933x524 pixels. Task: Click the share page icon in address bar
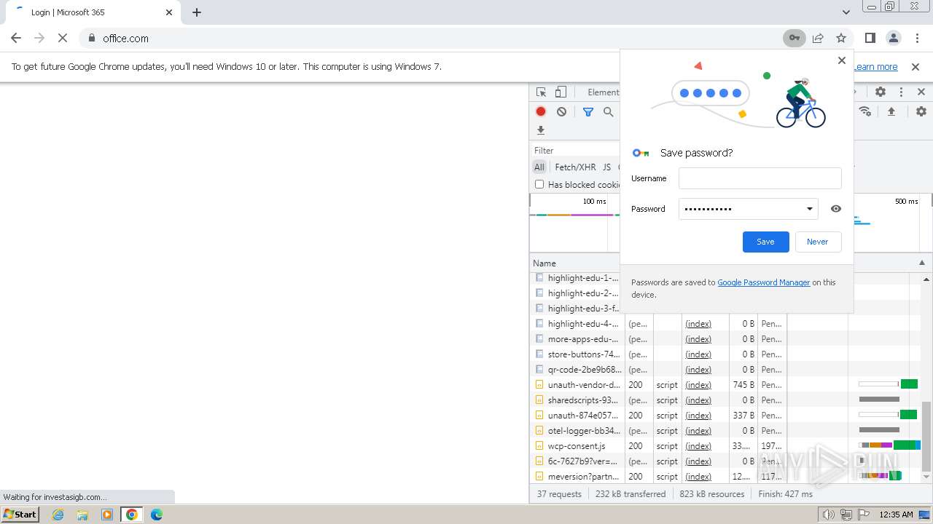pyautogui.click(x=818, y=38)
